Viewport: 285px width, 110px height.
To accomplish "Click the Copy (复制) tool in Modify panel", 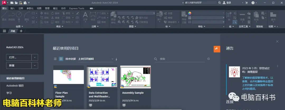I will tap(44, 18).
